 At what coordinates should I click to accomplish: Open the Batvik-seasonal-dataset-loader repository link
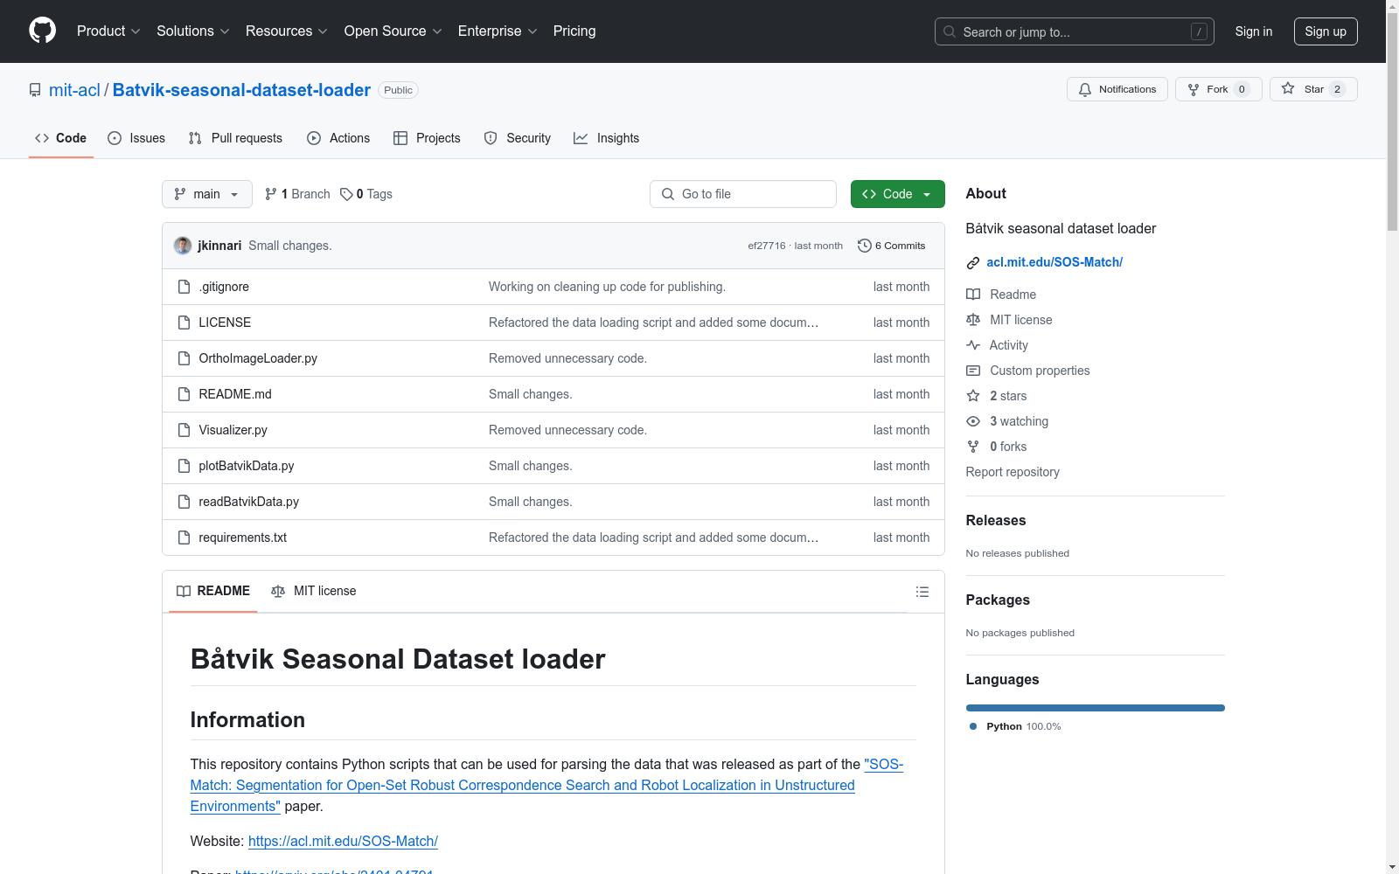tap(241, 90)
